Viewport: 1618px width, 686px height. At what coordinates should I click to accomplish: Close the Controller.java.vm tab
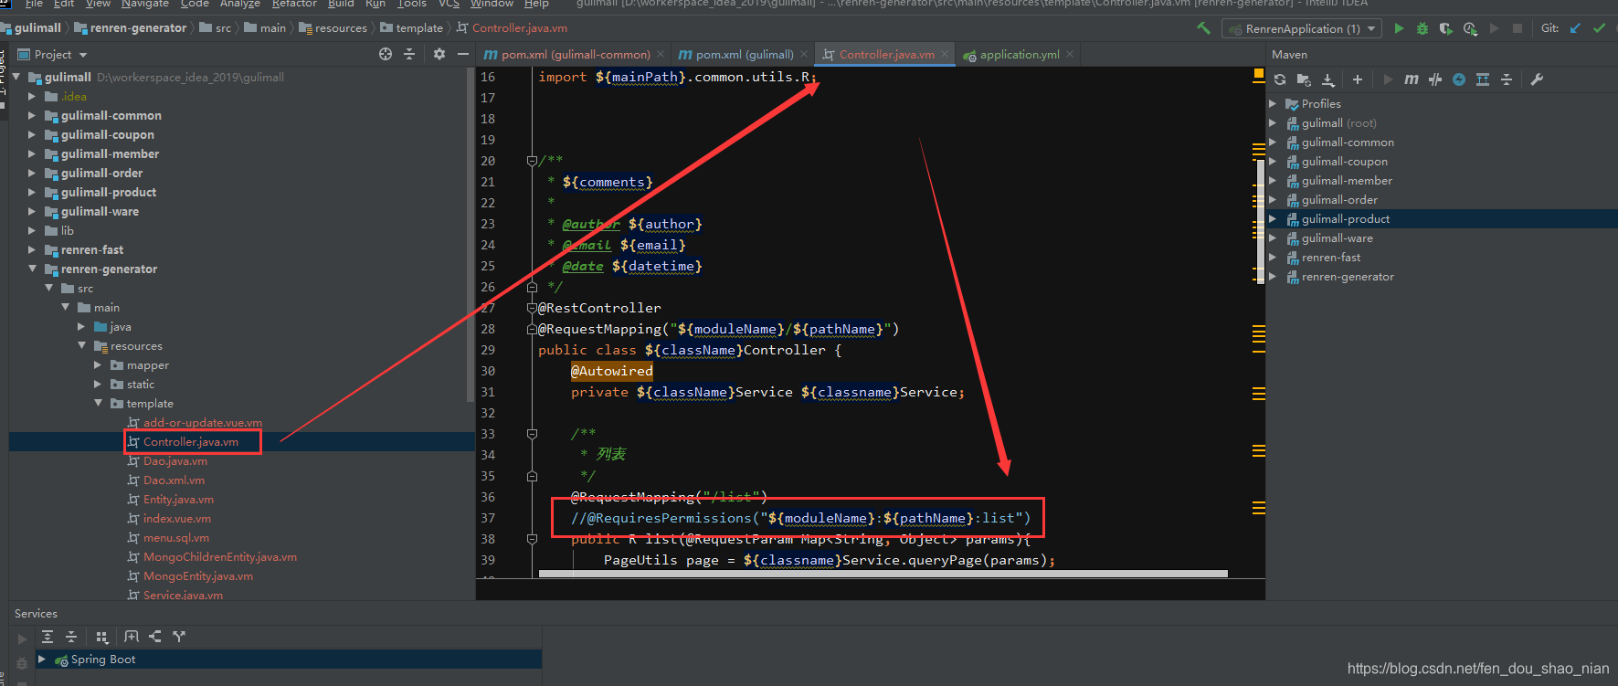click(945, 55)
